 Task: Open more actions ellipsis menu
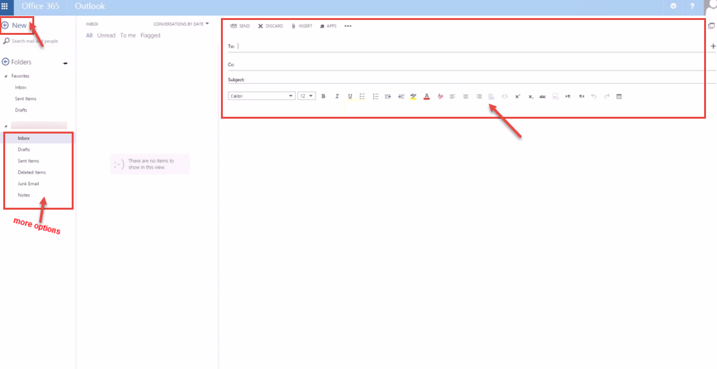[348, 26]
